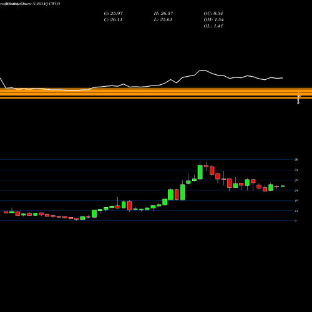Click the 29 price axis label
Image resolution: width=312 pixels, height=312 pixels.
(296, 180)
